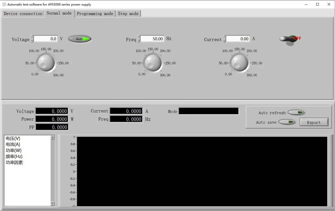Click the measured Voltage readout display
Screen dimensions: 335x211
pos(52,111)
